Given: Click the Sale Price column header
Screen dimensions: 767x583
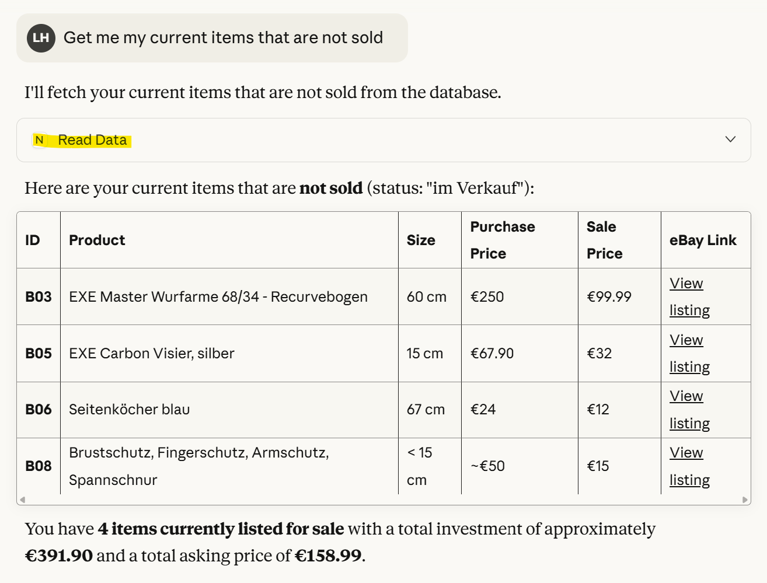Looking at the screenshot, I should pyautogui.click(x=604, y=240).
